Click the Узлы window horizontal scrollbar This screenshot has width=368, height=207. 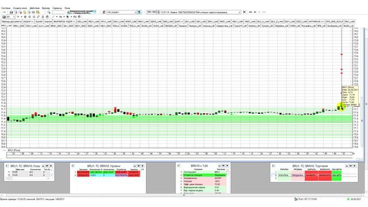28,178
